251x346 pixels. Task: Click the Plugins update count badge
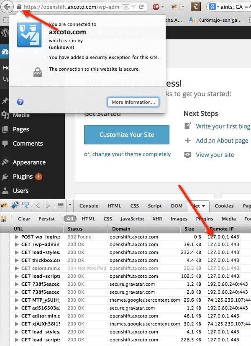point(38,177)
